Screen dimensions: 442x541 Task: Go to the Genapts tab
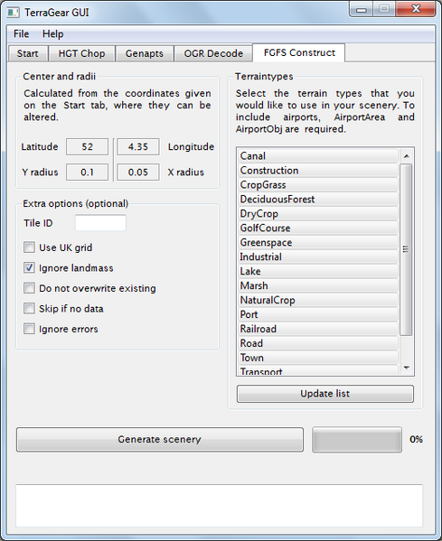[145, 53]
